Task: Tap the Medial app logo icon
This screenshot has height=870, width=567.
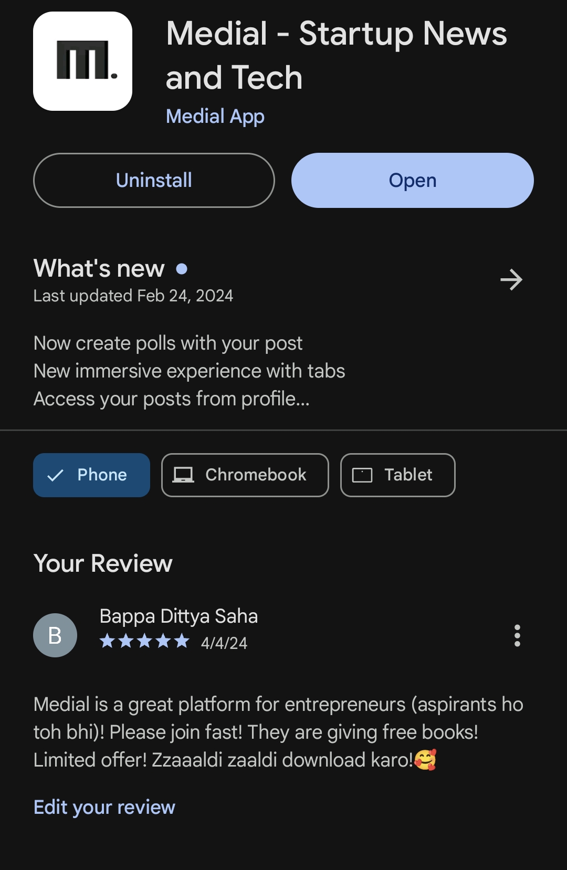Action: (x=82, y=61)
